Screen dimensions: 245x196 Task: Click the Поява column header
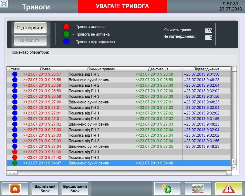[45, 69]
